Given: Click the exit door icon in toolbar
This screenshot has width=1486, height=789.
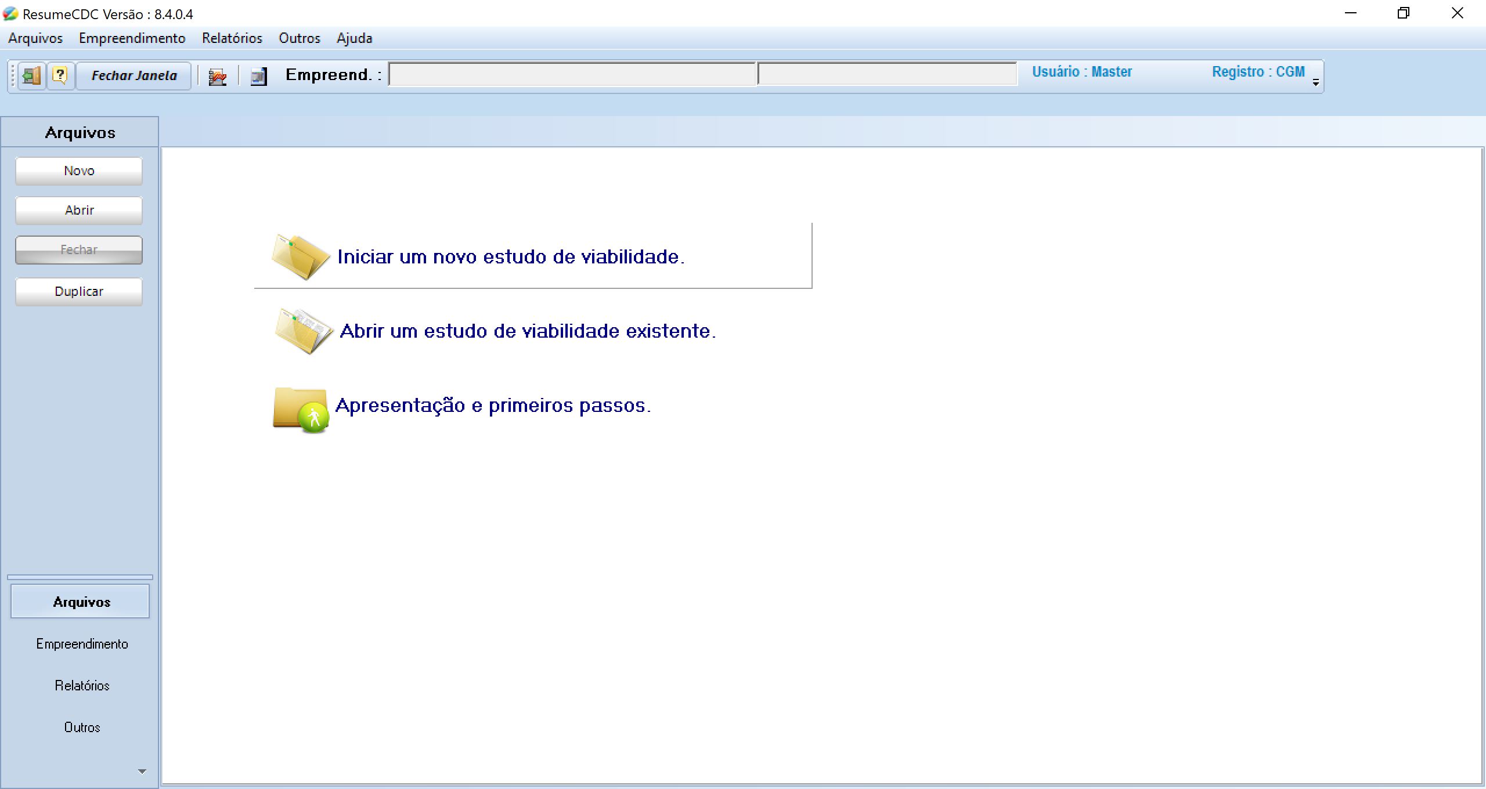Looking at the screenshot, I should pos(31,75).
